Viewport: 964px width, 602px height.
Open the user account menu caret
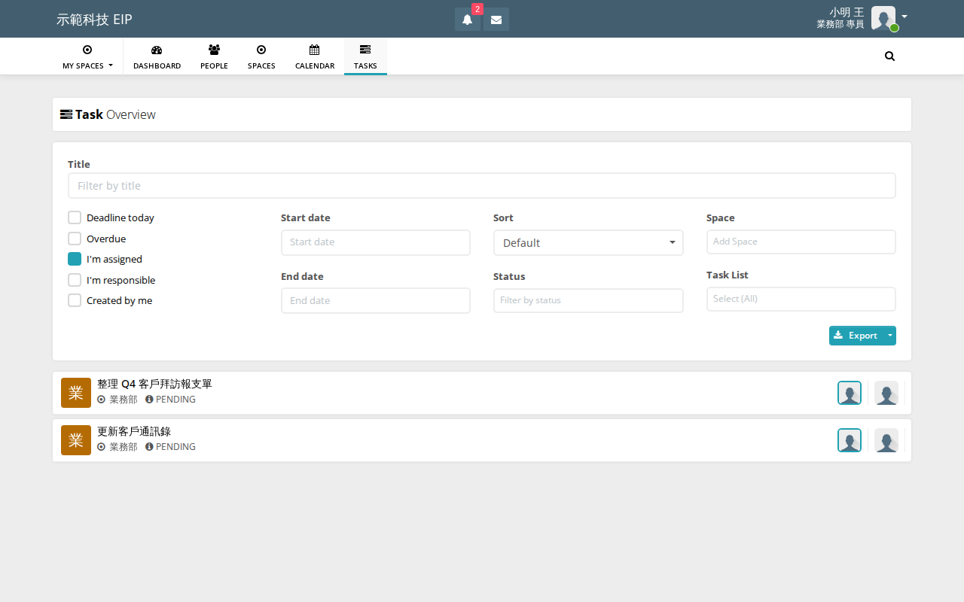[x=905, y=17]
